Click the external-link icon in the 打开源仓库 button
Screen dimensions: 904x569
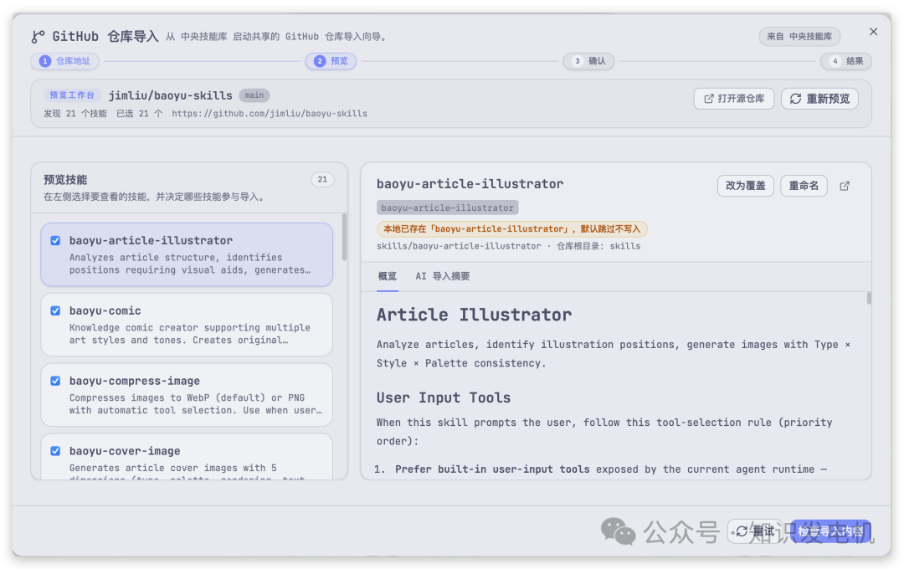707,98
